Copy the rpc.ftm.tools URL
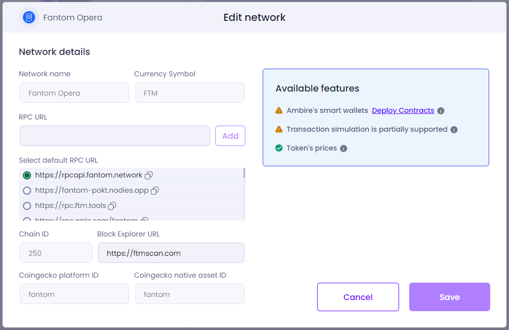 tap(112, 206)
